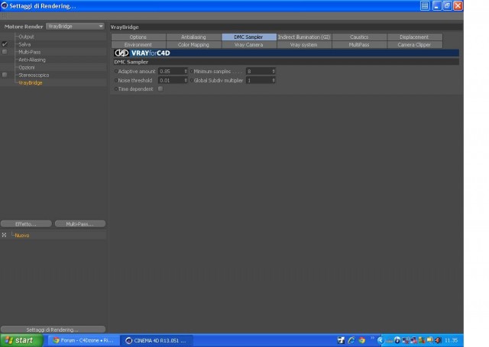Click the Noise threshold spinner arrows

click(x=186, y=80)
